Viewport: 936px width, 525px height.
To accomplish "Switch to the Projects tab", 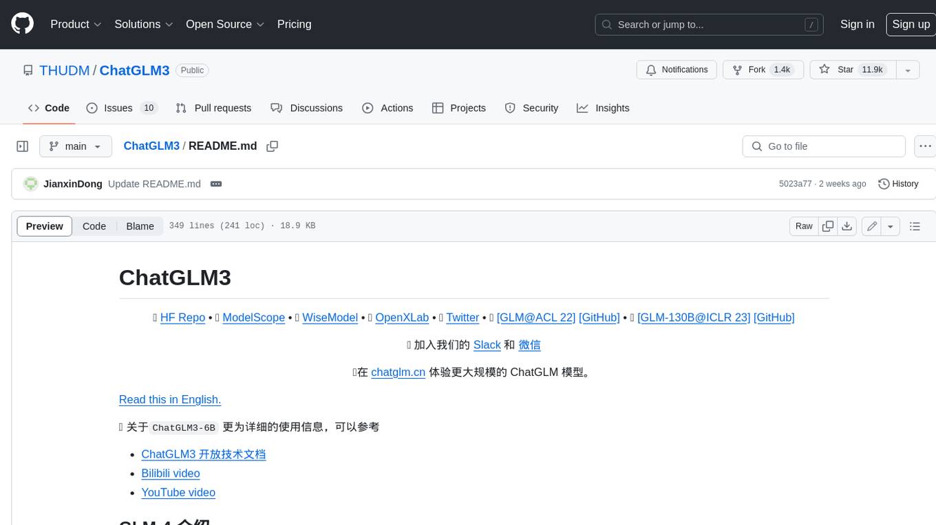I will pos(459,108).
